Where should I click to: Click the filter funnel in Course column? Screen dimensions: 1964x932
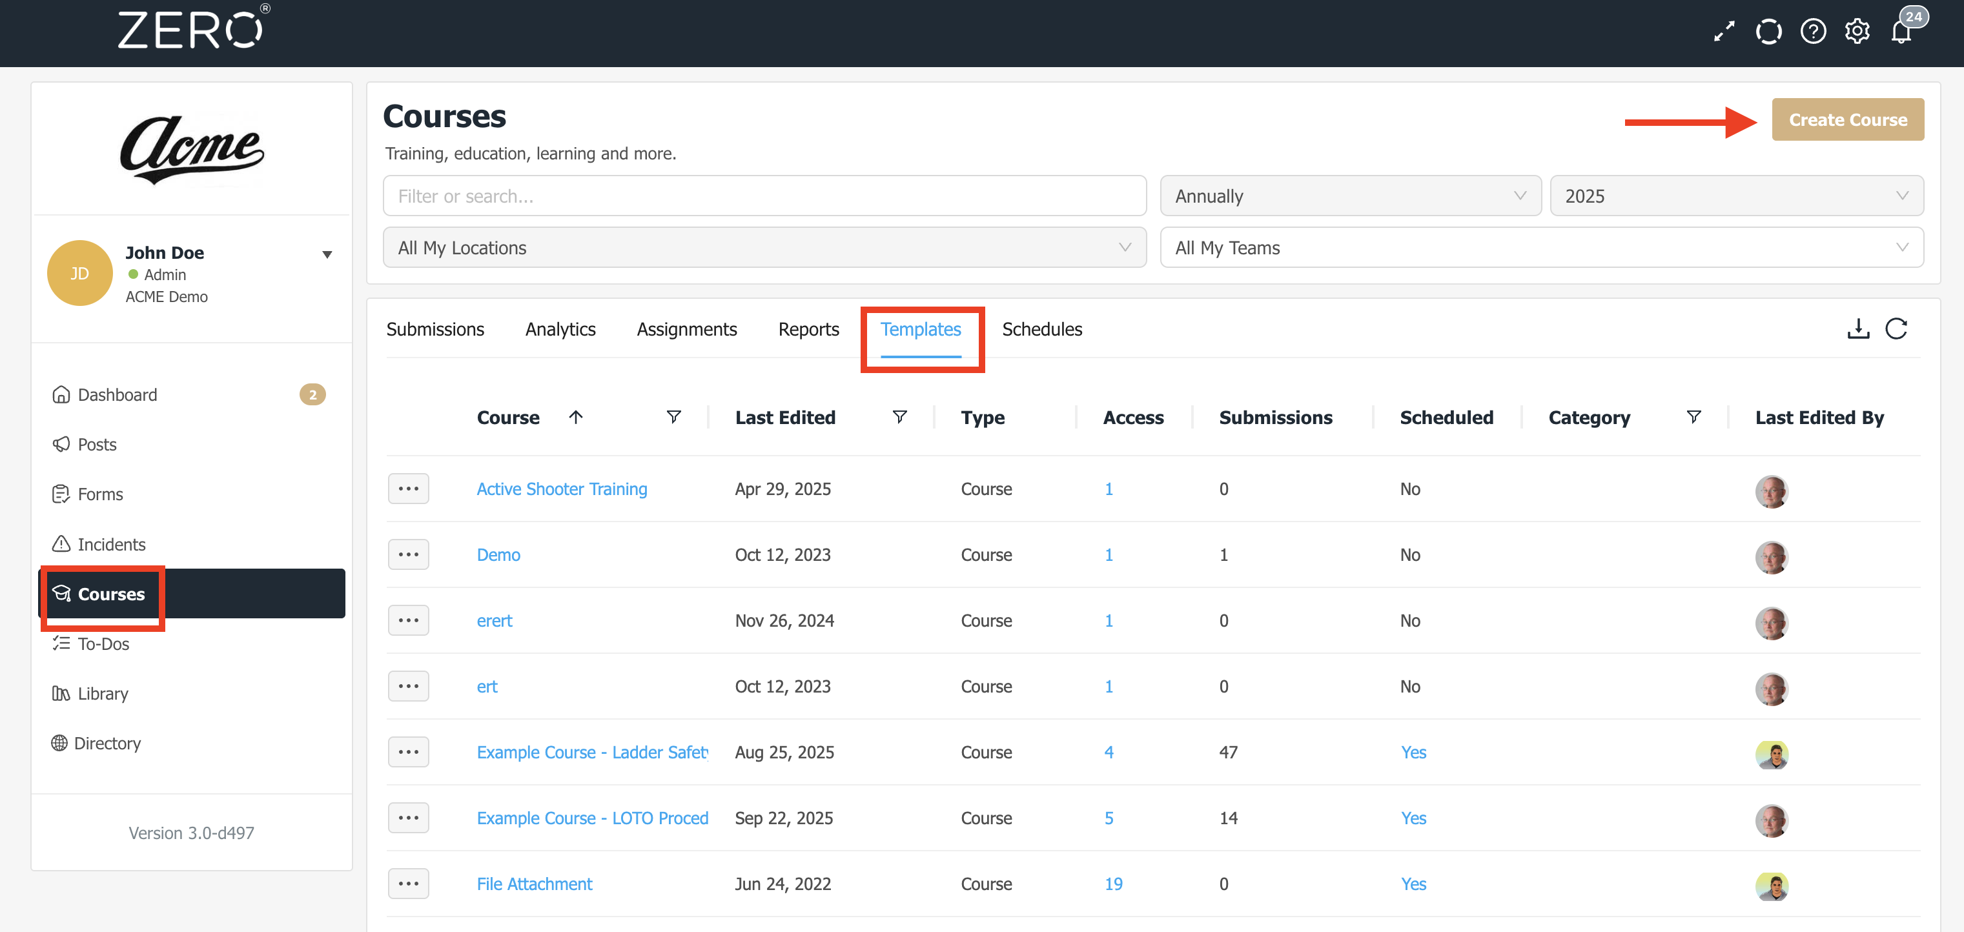(x=673, y=417)
